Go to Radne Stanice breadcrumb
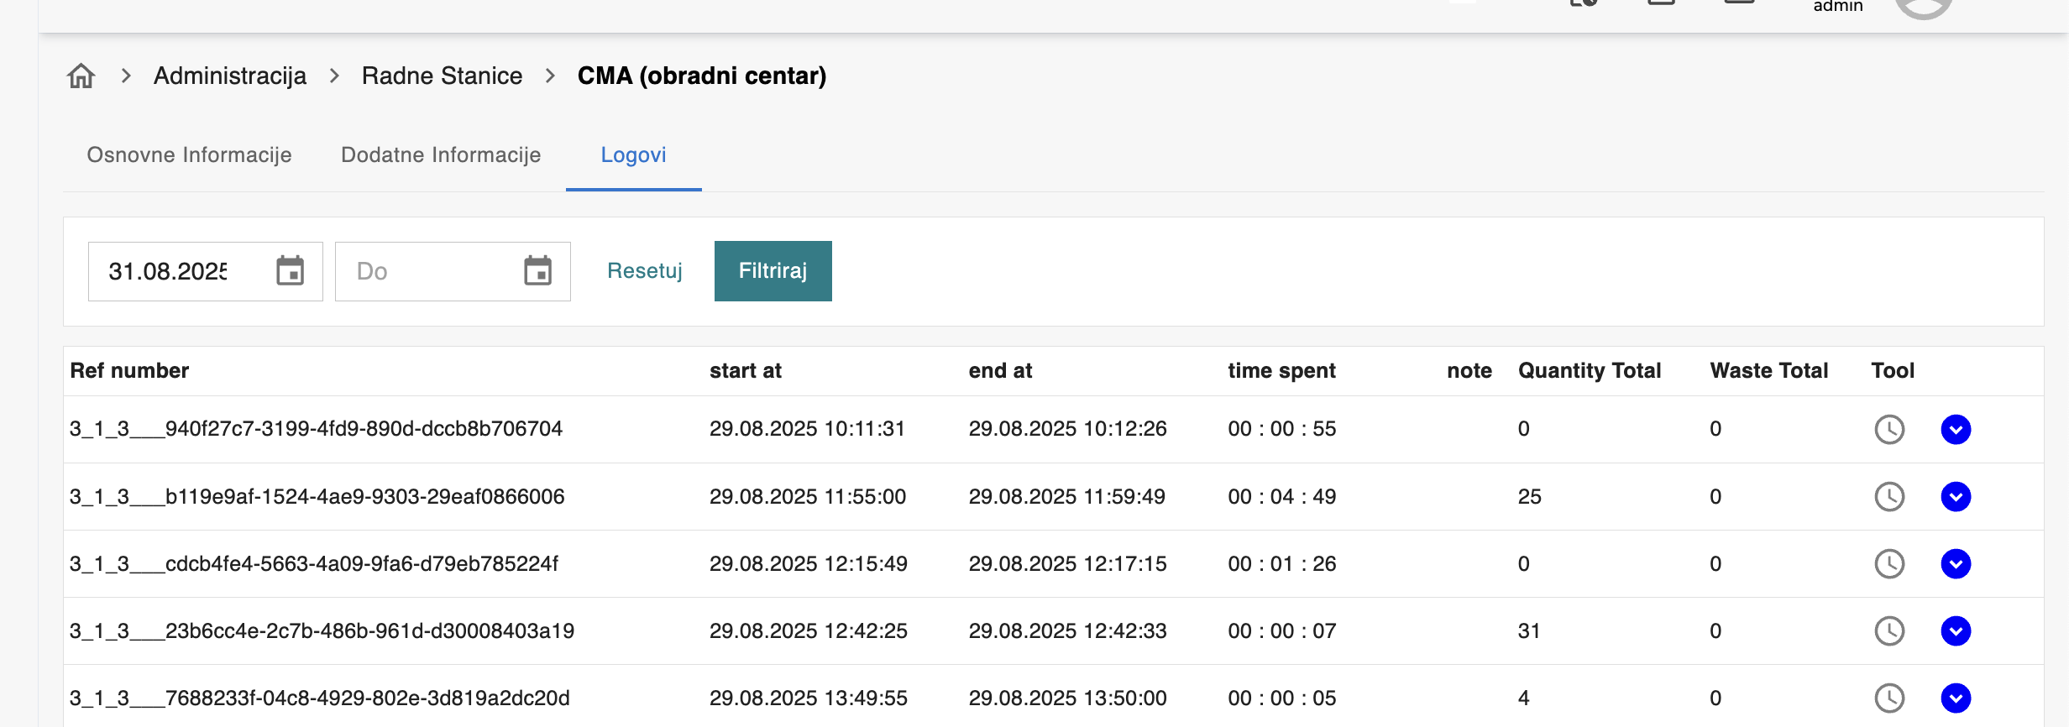This screenshot has height=727, width=2069. (x=442, y=76)
